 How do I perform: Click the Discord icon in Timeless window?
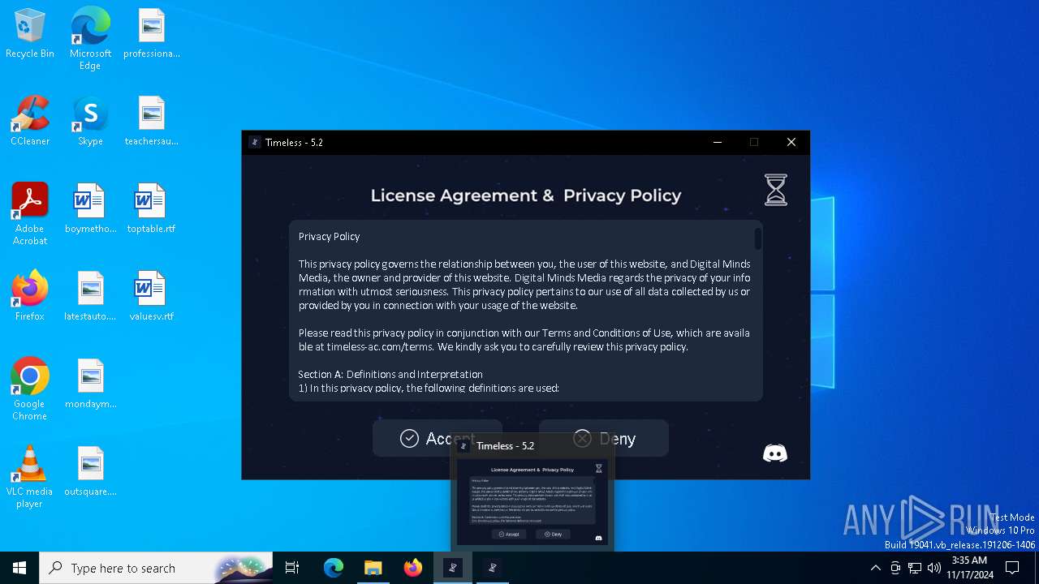pos(775,453)
